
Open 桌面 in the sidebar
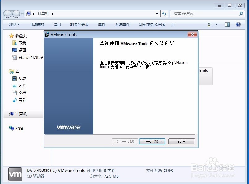pyautogui.click(x=22, y=50)
